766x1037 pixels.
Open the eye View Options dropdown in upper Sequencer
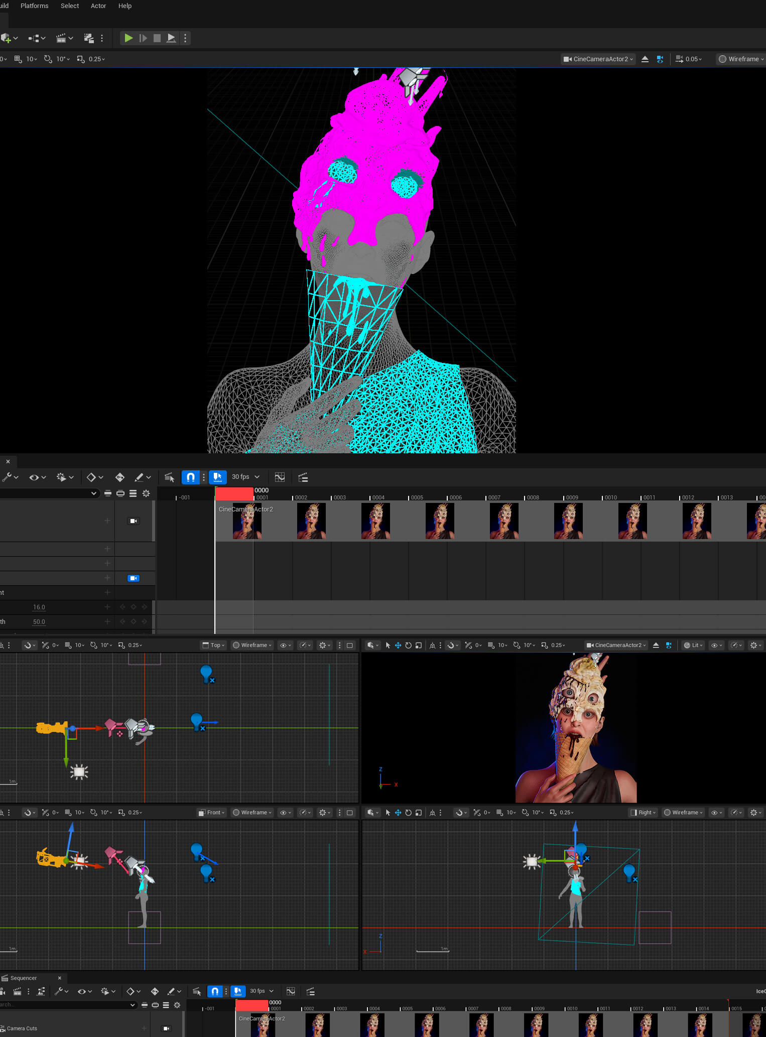point(38,477)
